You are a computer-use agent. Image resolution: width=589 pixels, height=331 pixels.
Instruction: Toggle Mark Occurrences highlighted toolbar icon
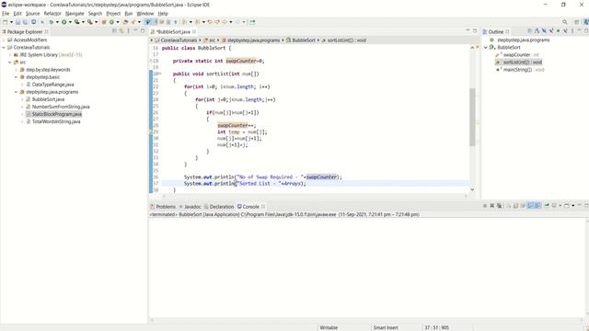(147, 22)
